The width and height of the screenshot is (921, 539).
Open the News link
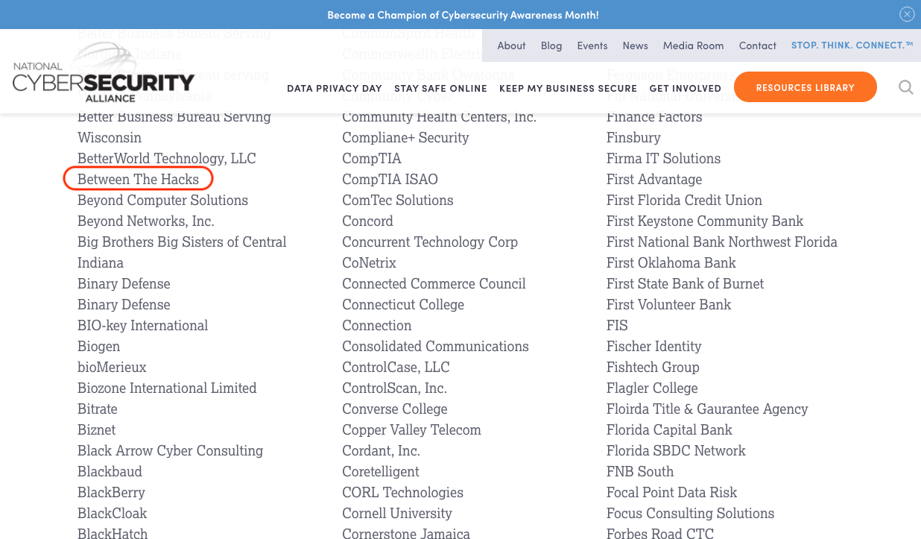click(x=635, y=45)
